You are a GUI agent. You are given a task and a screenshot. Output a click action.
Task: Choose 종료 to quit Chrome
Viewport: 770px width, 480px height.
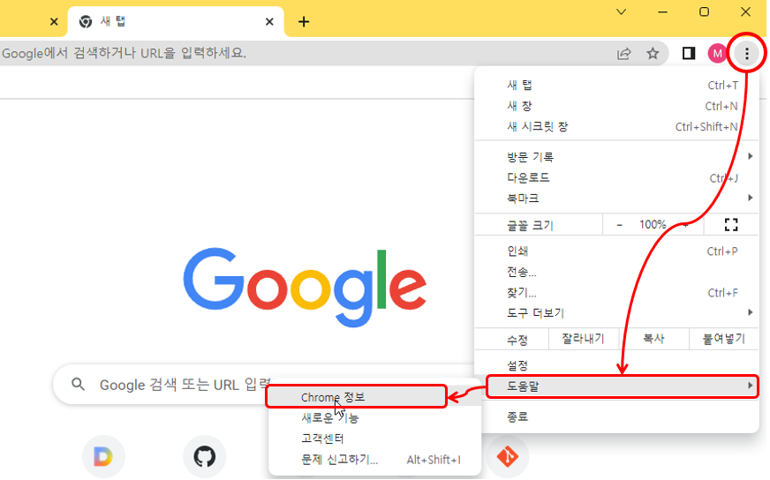tap(616, 416)
